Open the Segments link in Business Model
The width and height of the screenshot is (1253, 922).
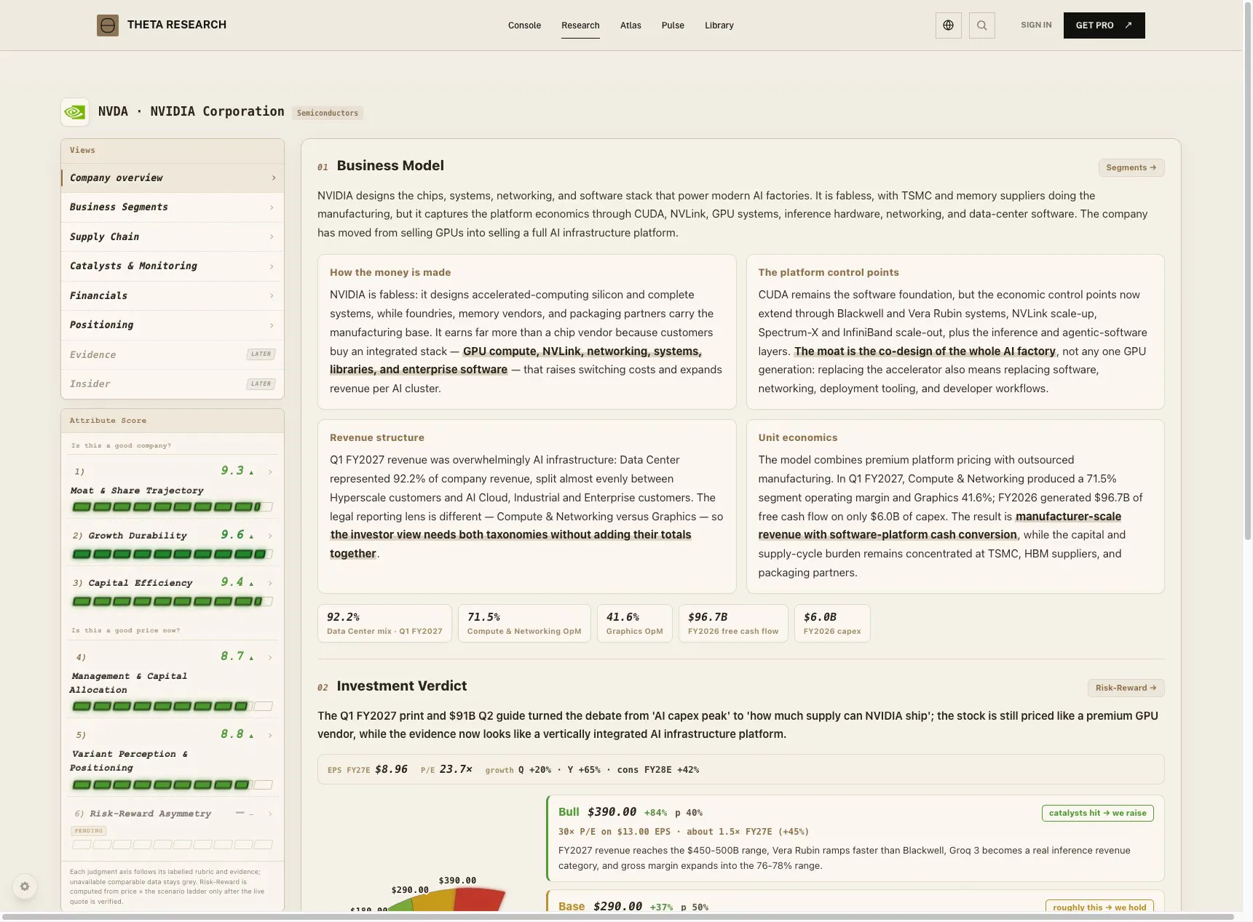[1131, 167]
